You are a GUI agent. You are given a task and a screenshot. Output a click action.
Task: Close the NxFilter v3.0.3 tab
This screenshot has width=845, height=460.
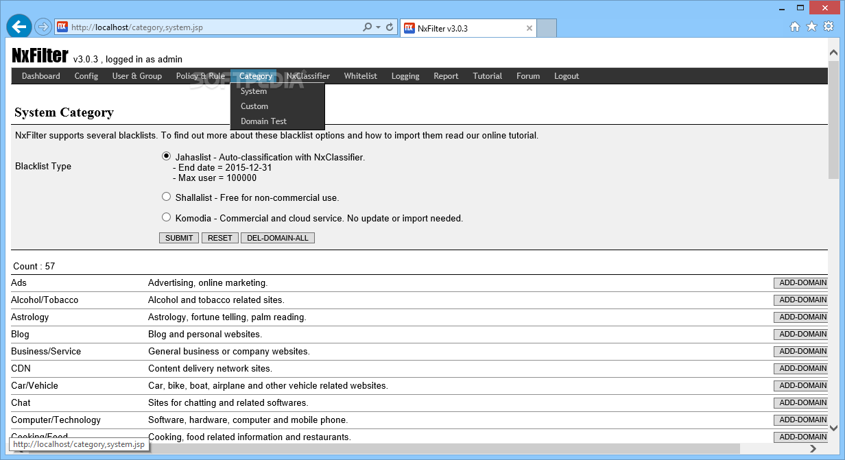point(529,28)
